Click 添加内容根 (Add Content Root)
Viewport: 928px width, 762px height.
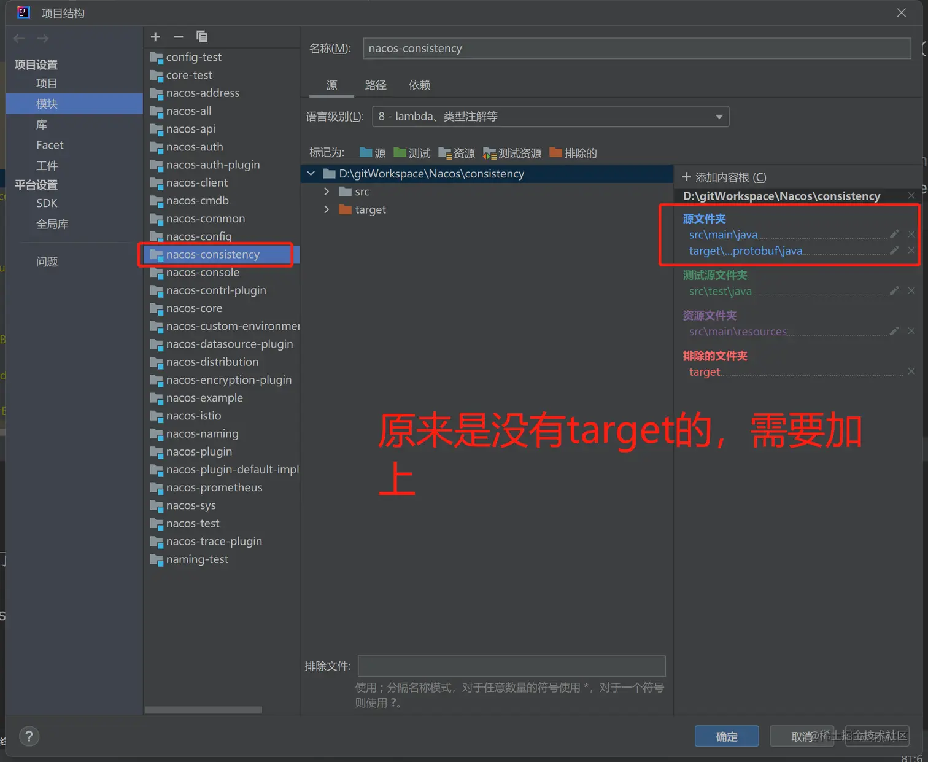point(724,177)
